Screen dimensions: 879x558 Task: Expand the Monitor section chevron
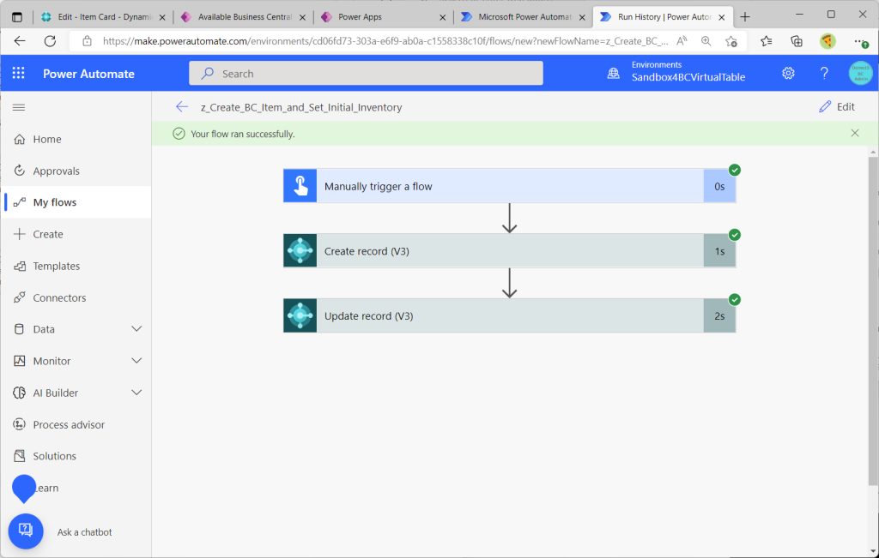[136, 361]
